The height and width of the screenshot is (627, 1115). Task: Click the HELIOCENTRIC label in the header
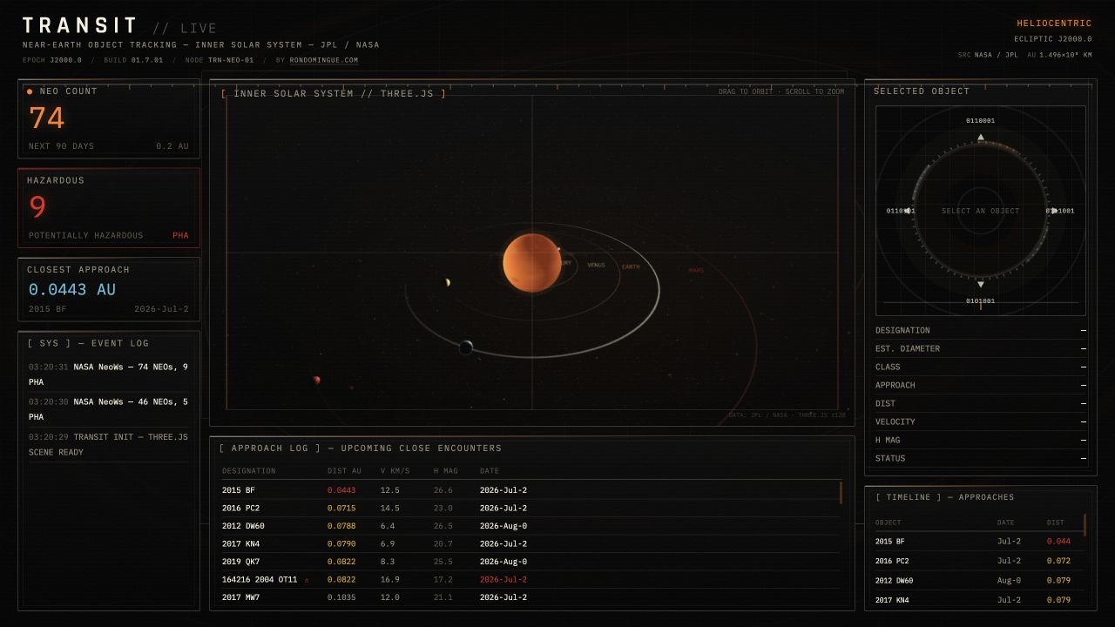1054,24
